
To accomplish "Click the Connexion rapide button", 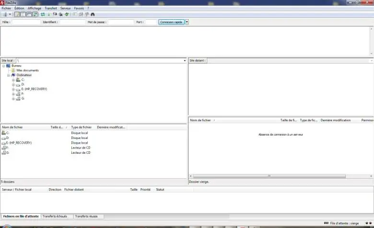I will pos(171,22).
